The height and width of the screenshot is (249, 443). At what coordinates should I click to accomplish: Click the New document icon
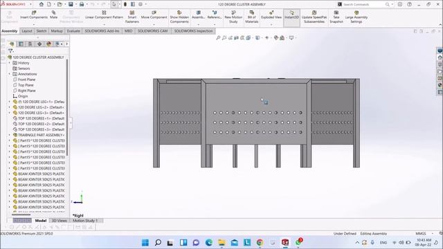tap(49, 4)
